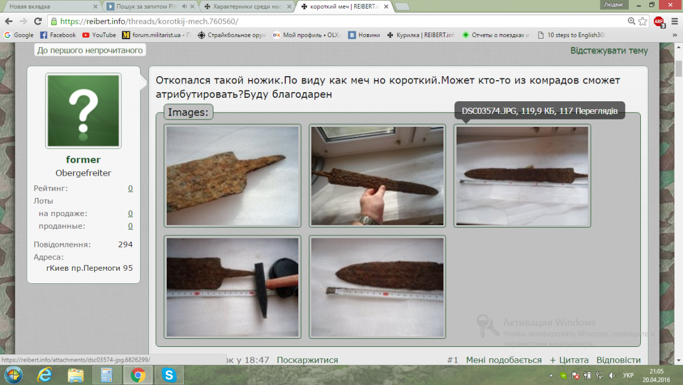Viewport: 683px width, 385px height.
Task: Open DSC03574.JPG thumbnail with ruler
Action: [522, 176]
